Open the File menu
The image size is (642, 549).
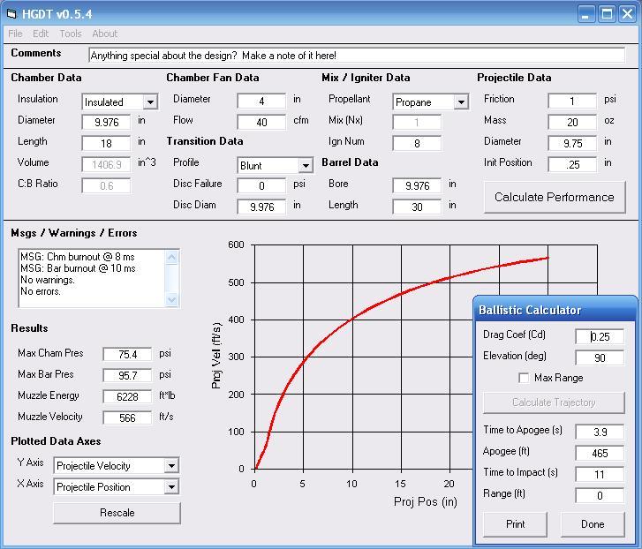(16, 34)
